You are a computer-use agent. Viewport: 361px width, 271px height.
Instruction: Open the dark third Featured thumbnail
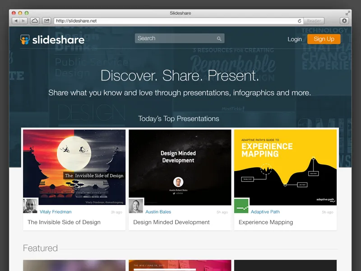tap(285, 266)
